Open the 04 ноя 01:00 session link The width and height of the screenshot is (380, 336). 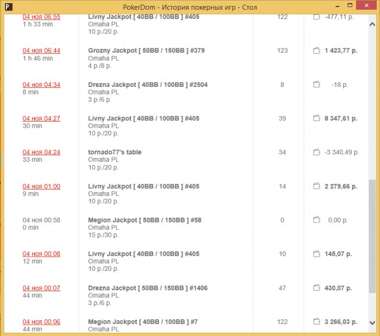point(41,186)
